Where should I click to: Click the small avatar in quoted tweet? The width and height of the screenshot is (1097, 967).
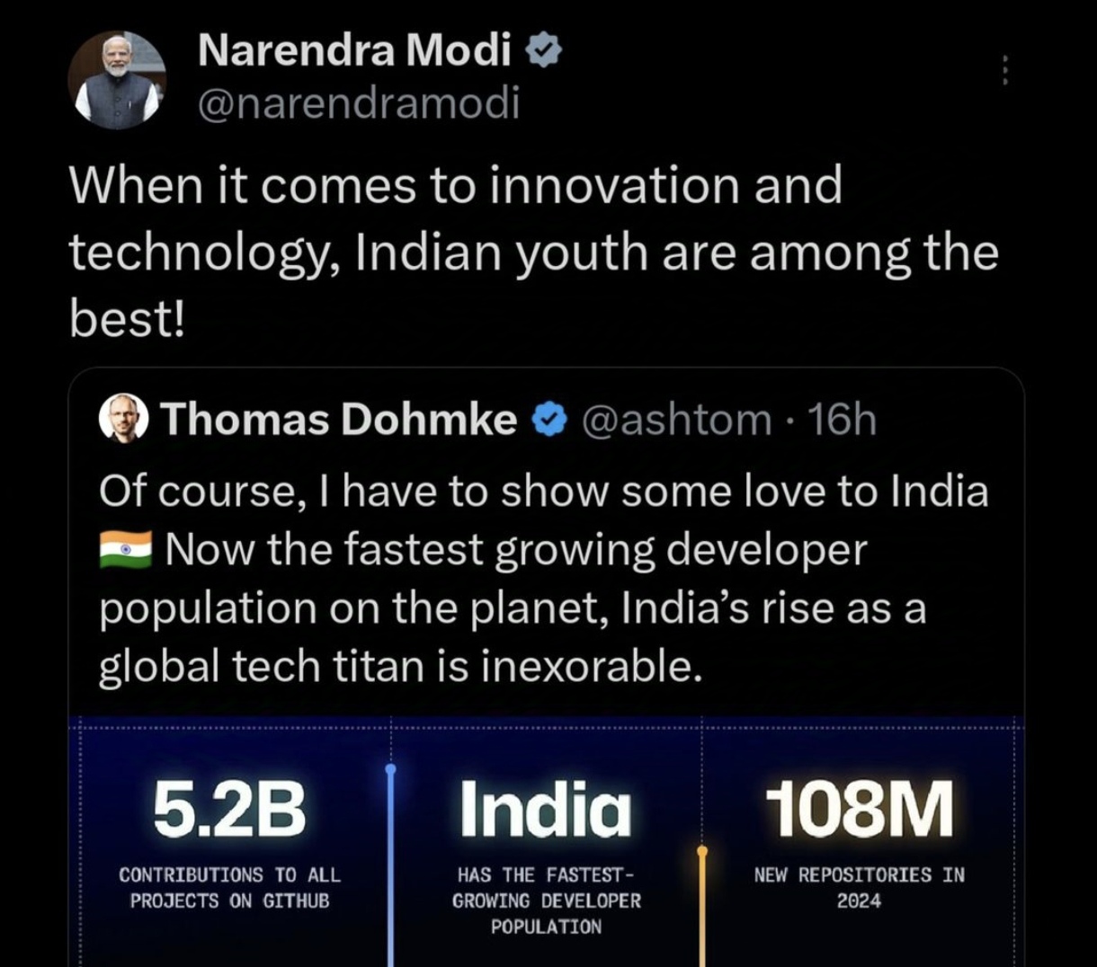[123, 418]
